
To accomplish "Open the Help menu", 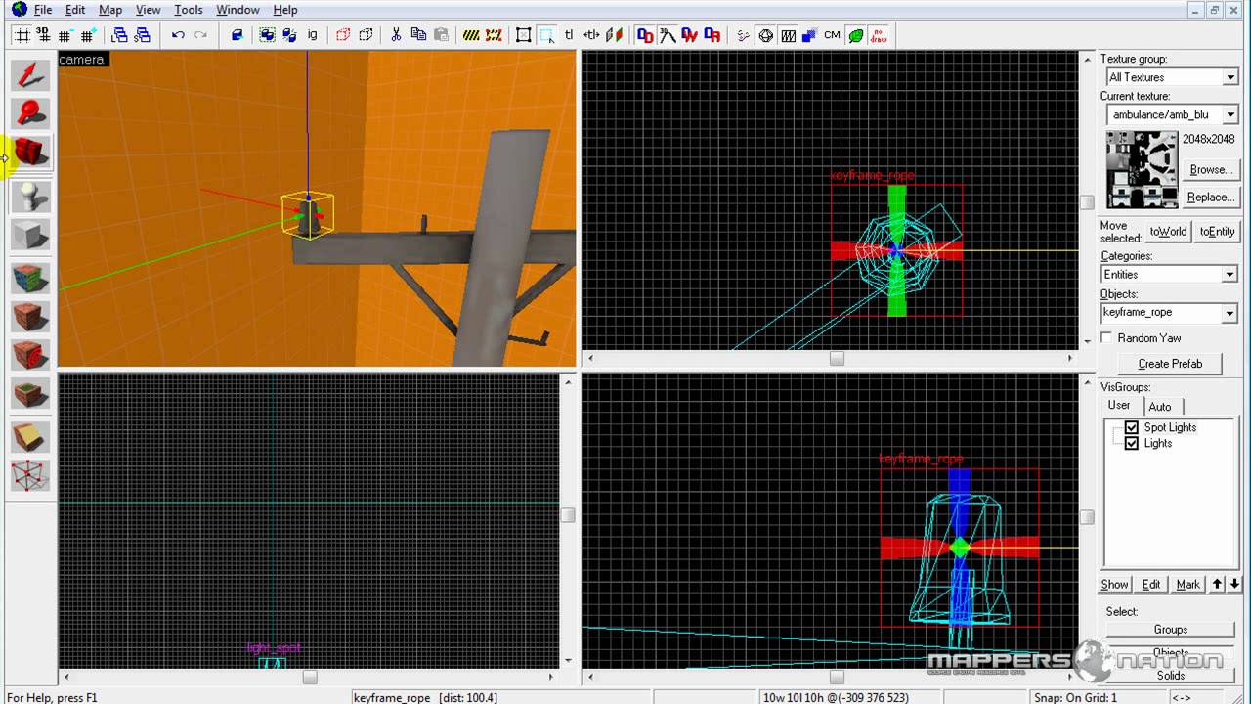I will coord(285,10).
